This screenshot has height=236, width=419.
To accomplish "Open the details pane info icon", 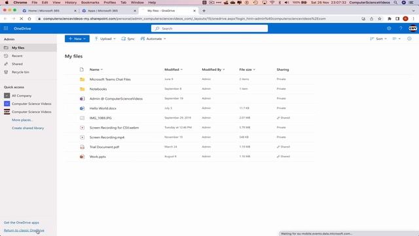I will [x=409, y=39].
